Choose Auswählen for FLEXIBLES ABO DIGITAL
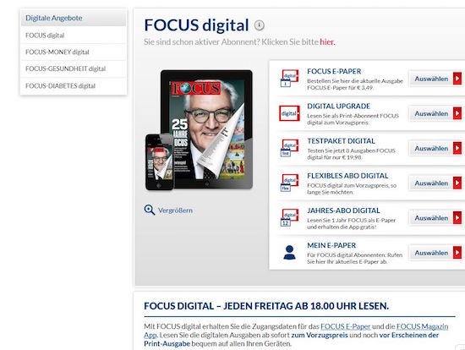 pos(435,183)
